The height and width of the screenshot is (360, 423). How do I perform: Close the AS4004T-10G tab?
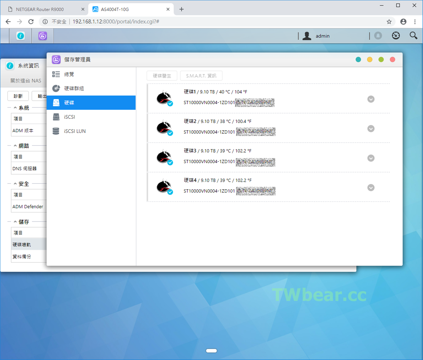(x=168, y=9)
